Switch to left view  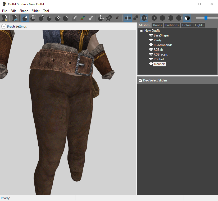pyautogui.click(x=170, y=18)
